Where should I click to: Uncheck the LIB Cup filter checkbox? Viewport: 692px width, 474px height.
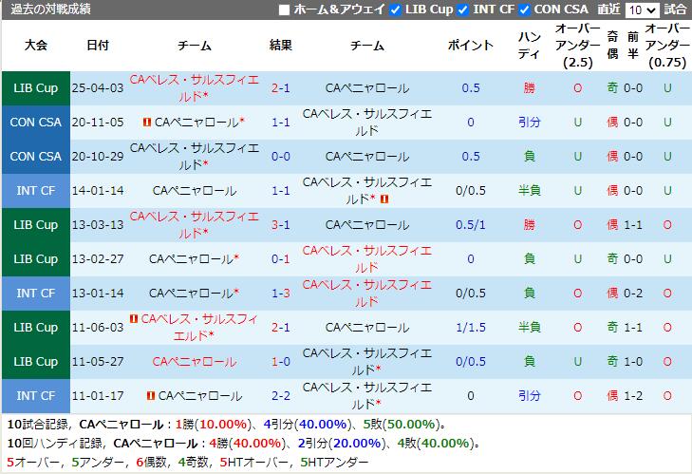tap(396, 9)
